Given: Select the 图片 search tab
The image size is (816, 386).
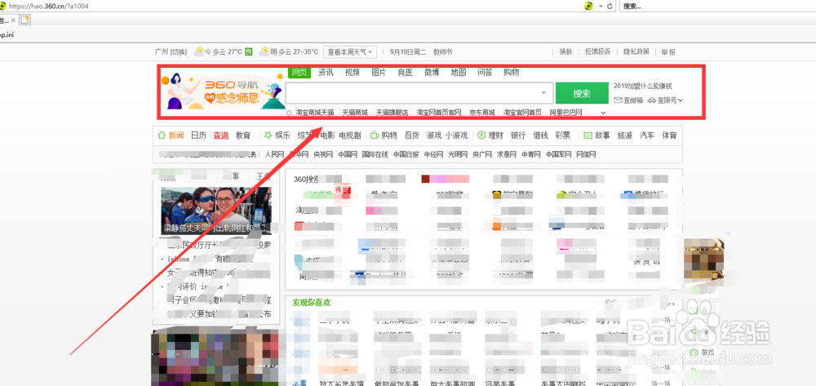Looking at the screenshot, I should tap(379, 73).
